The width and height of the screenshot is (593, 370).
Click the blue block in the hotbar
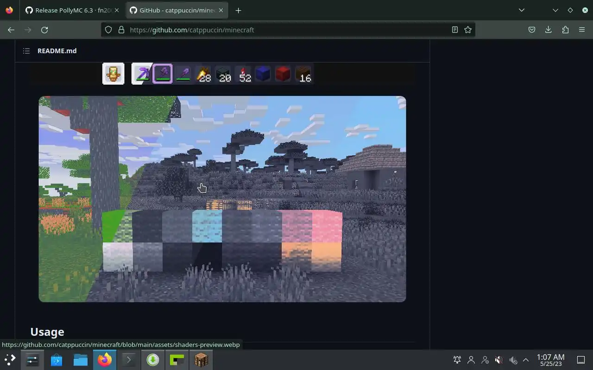pyautogui.click(x=263, y=74)
